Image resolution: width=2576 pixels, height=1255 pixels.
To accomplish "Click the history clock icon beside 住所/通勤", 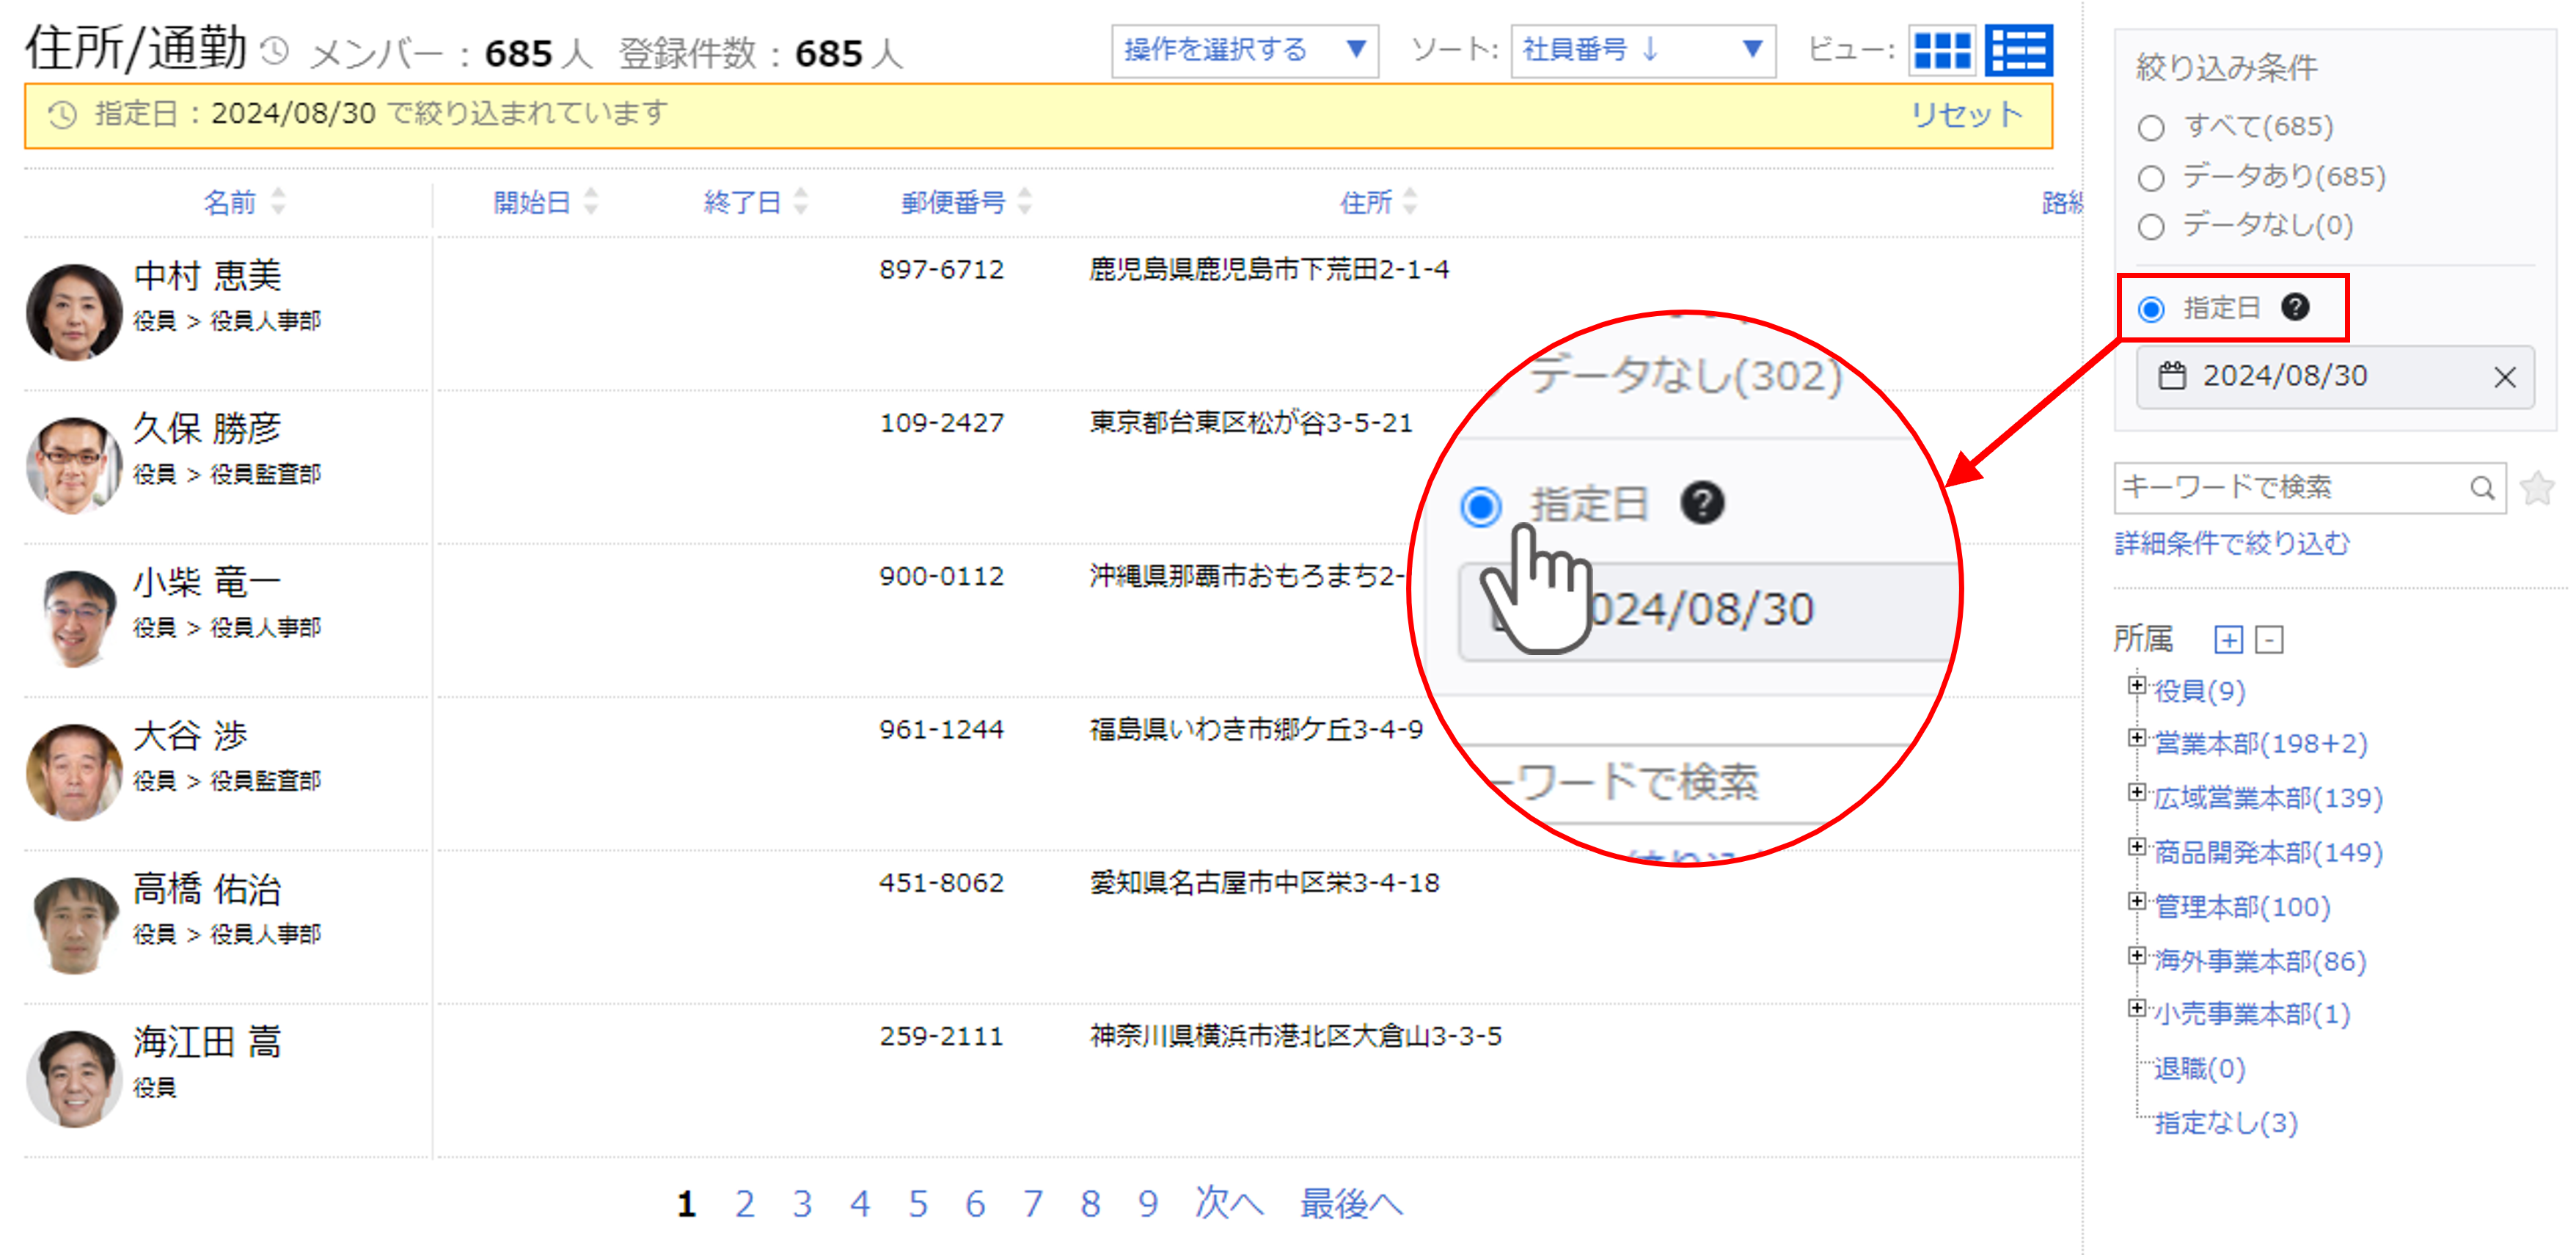I will 275,51.
